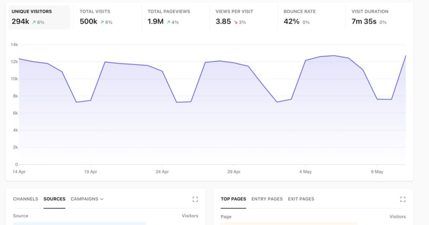The width and height of the screenshot is (429, 225).
Task: Click the '10k' y-axis label
Action: coord(14,79)
